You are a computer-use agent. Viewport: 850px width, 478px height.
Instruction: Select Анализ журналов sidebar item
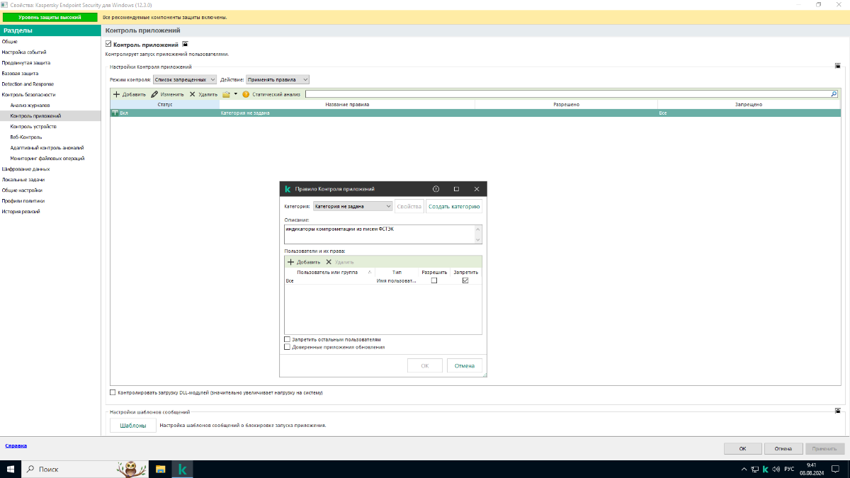[30, 105]
